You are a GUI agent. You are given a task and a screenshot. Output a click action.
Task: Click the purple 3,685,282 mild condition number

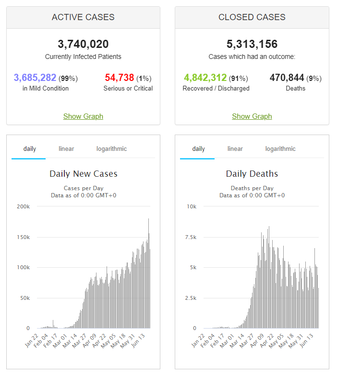click(x=35, y=78)
